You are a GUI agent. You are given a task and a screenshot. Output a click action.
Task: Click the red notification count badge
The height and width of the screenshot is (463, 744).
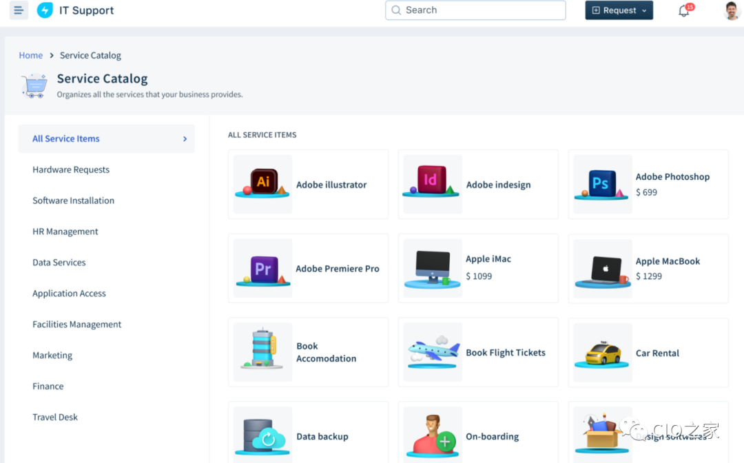click(690, 7)
